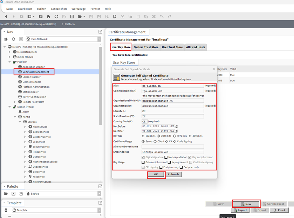Screen dimensions: 294x218
Task: Click Abbruch to cancel dialog
Action: [173, 174]
